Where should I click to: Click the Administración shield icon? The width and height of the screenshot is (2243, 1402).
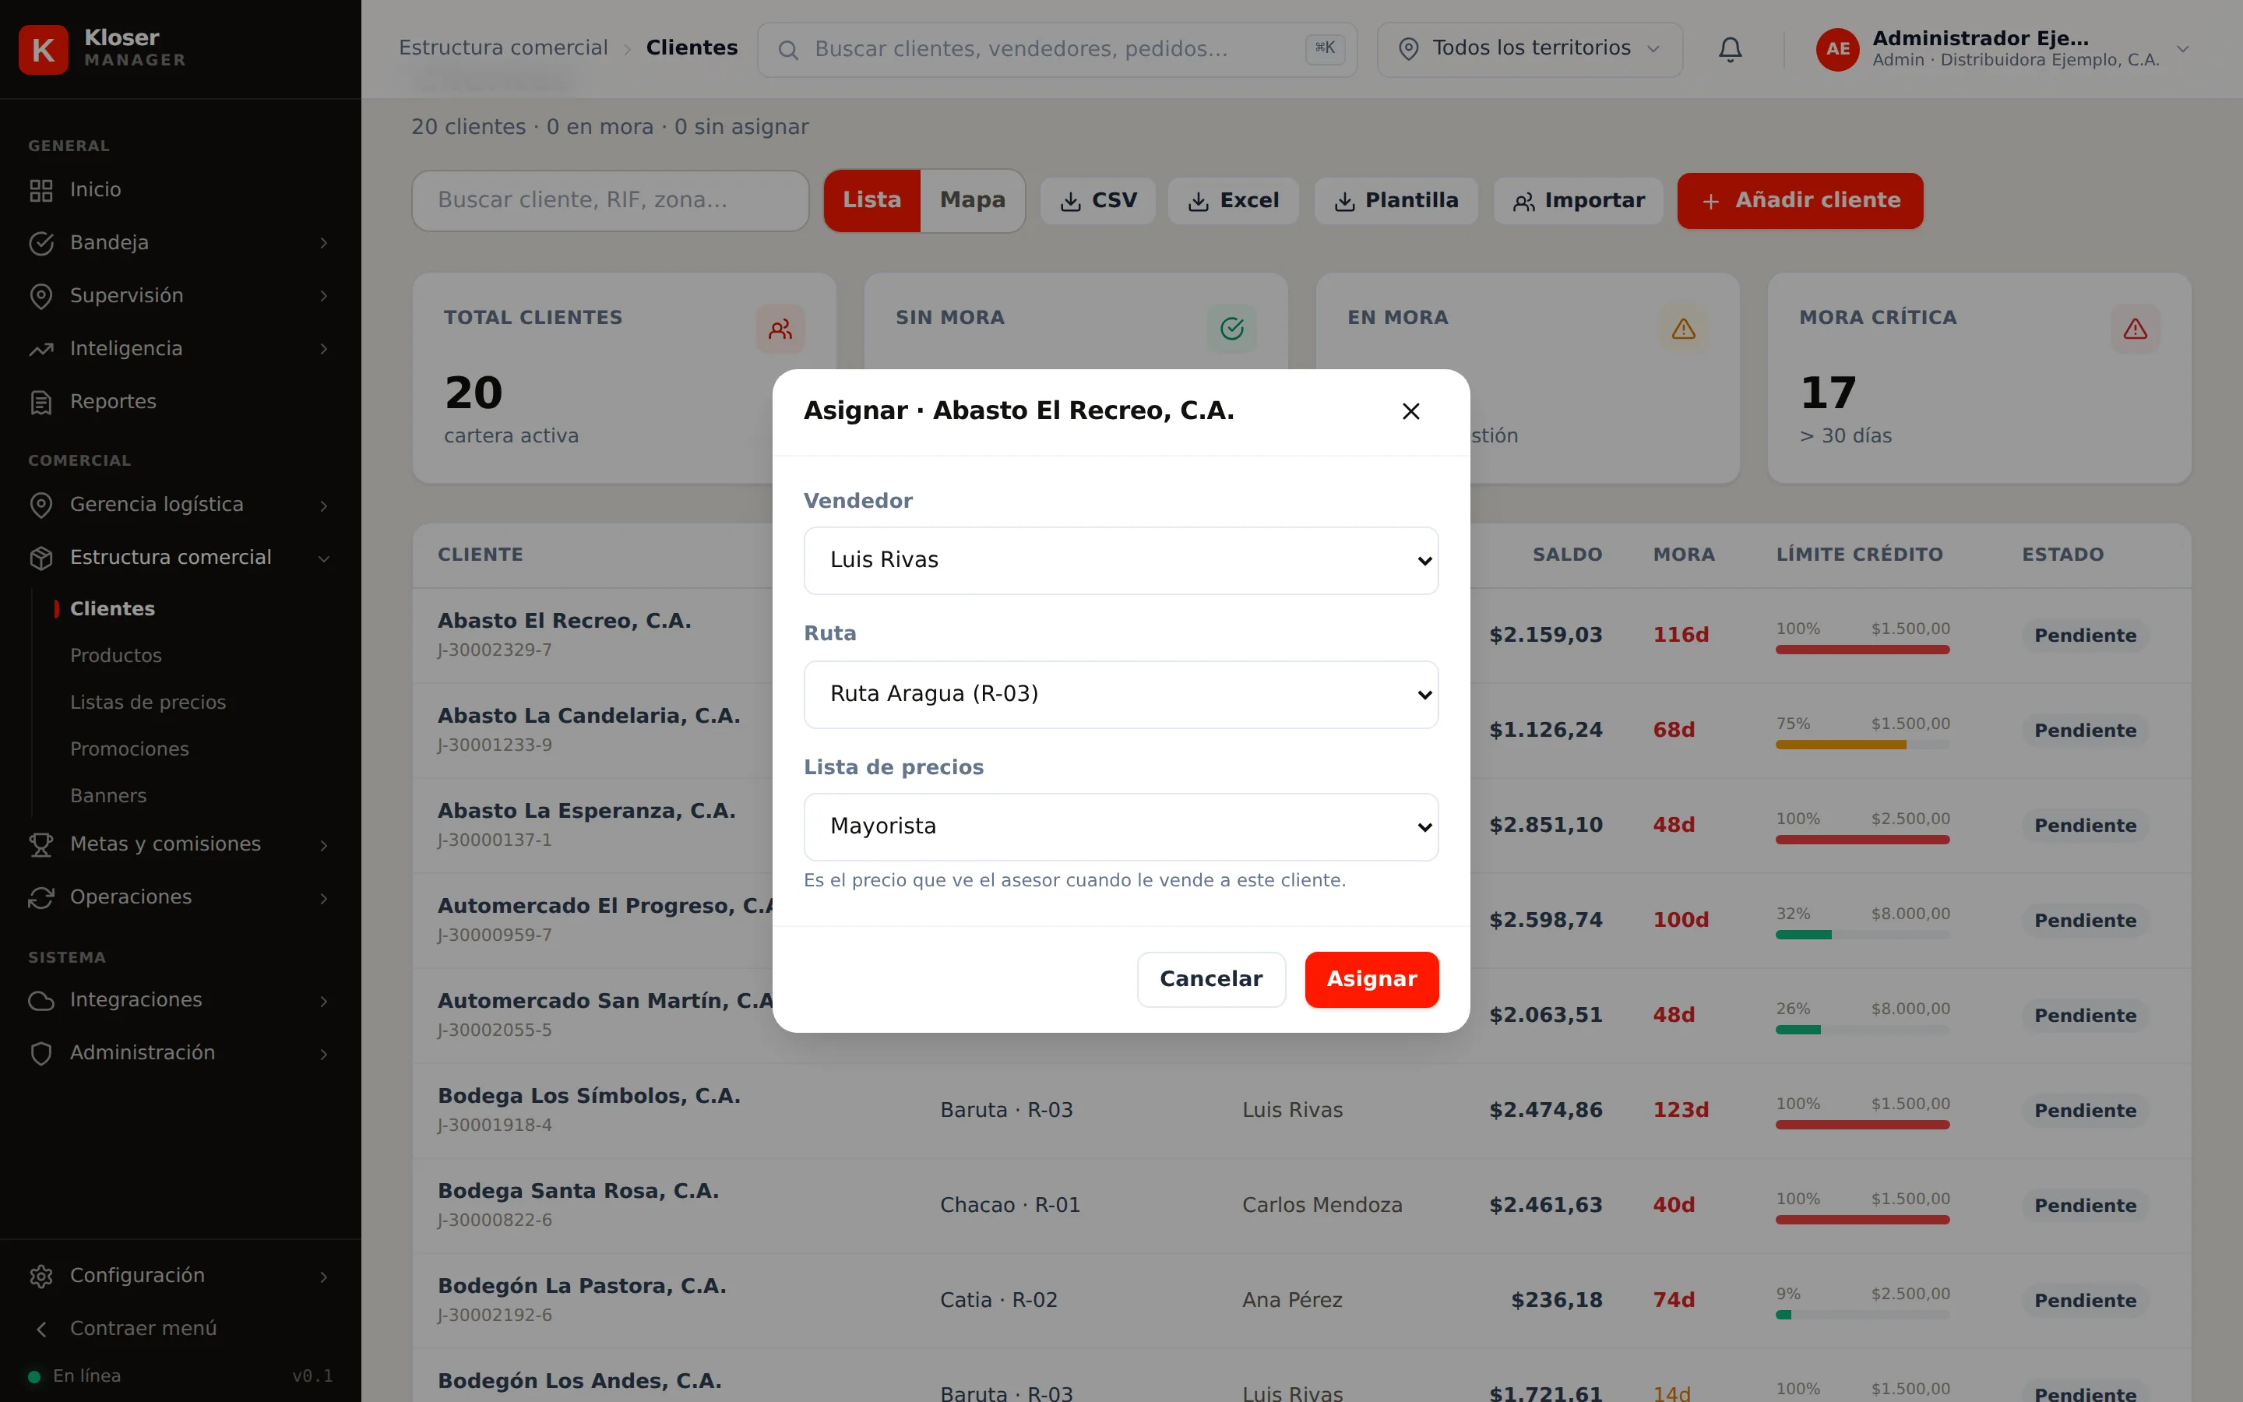pos(40,1053)
